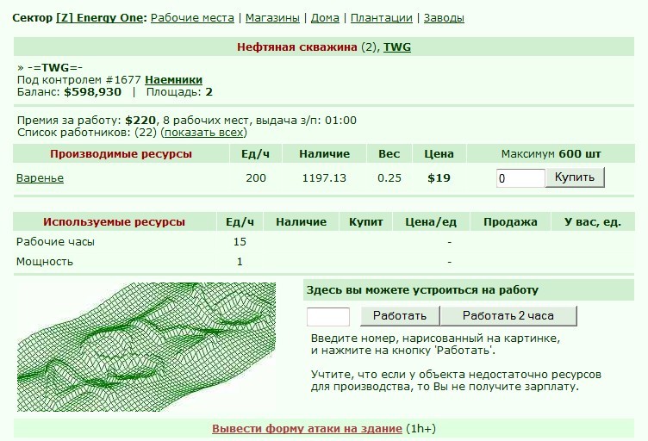Click the Варенье production rate 200

click(x=256, y=178)
